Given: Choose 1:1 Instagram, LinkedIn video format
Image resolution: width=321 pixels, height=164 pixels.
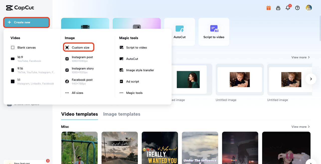Looking at the screenshot, I should [32, 81].
